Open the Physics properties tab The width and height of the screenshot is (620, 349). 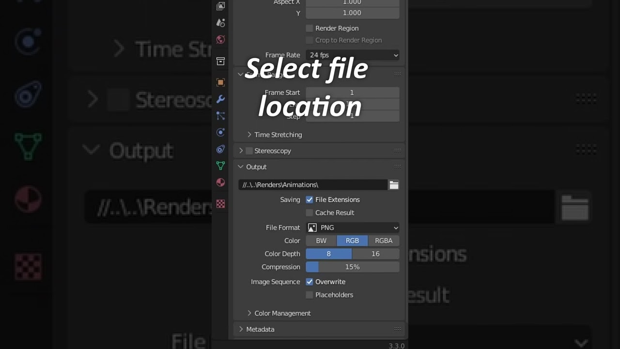pyautogui.click(x=220, y=132)
